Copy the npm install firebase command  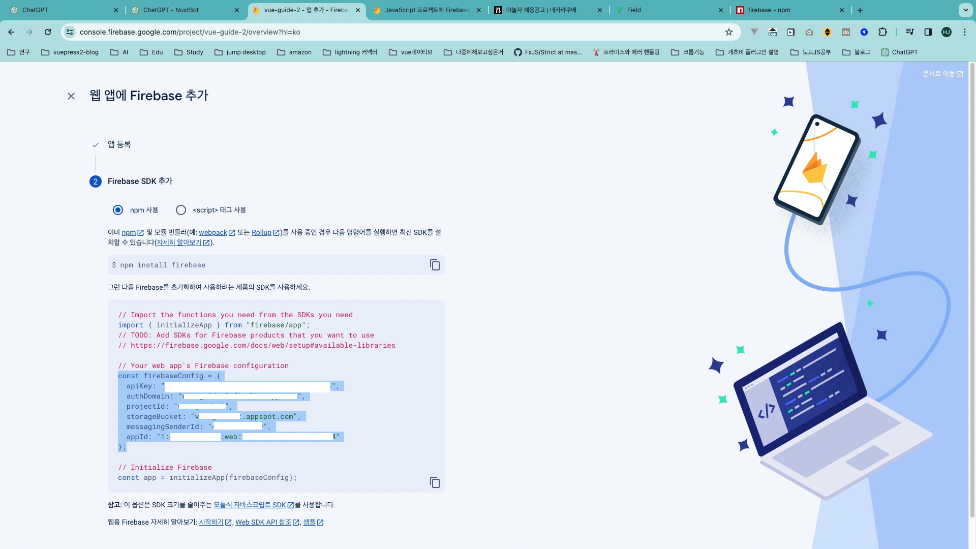(435, 265)
